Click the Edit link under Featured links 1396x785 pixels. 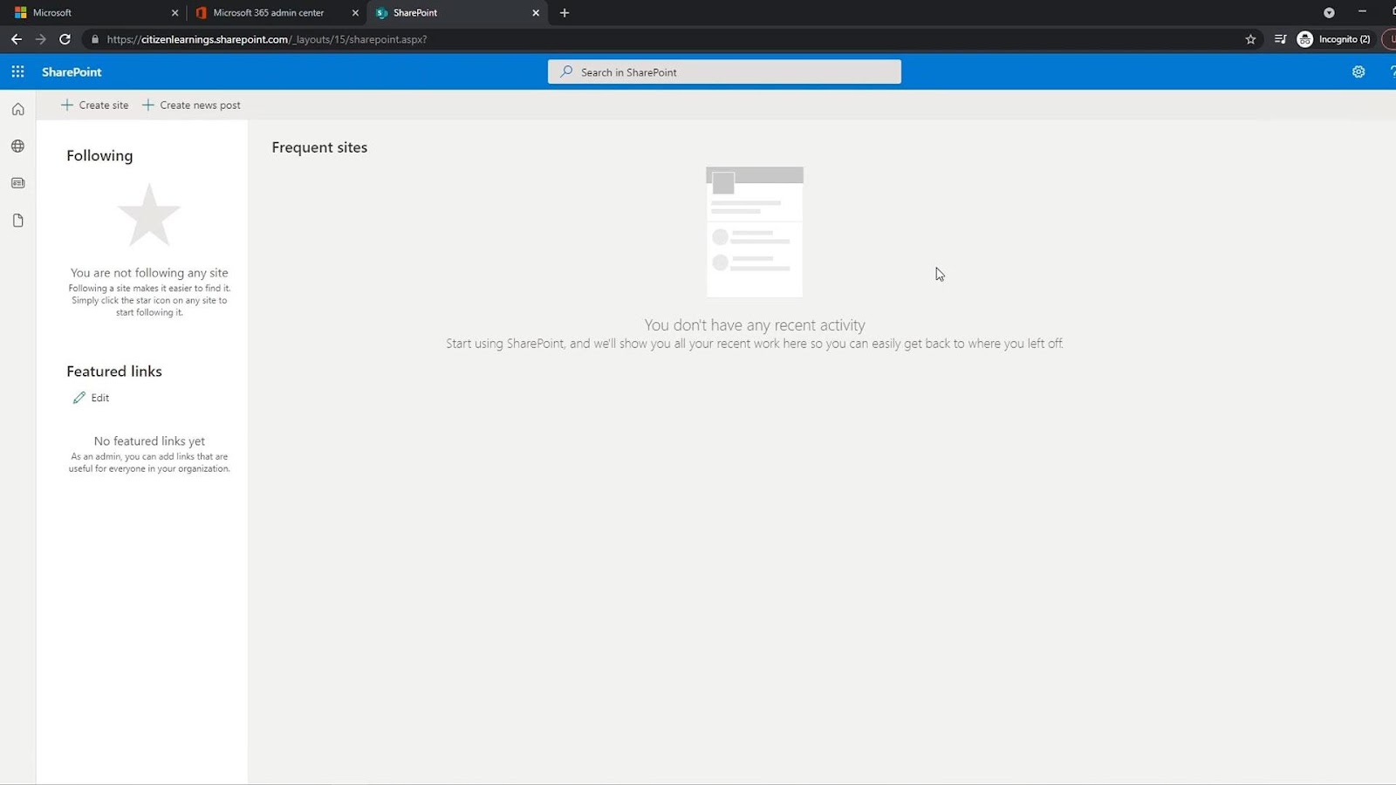pos(100,398)
